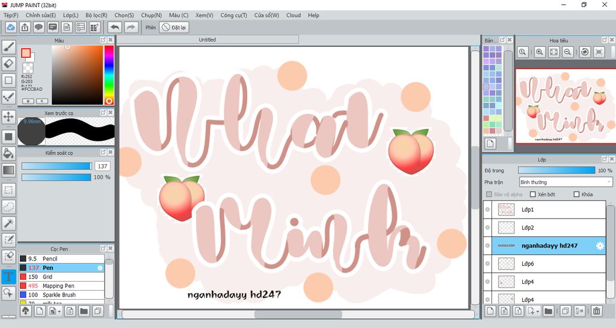Viewport: 616px width, 328px height.
Task: Click the brush size slider (137)
Action: tap(57, 166)
